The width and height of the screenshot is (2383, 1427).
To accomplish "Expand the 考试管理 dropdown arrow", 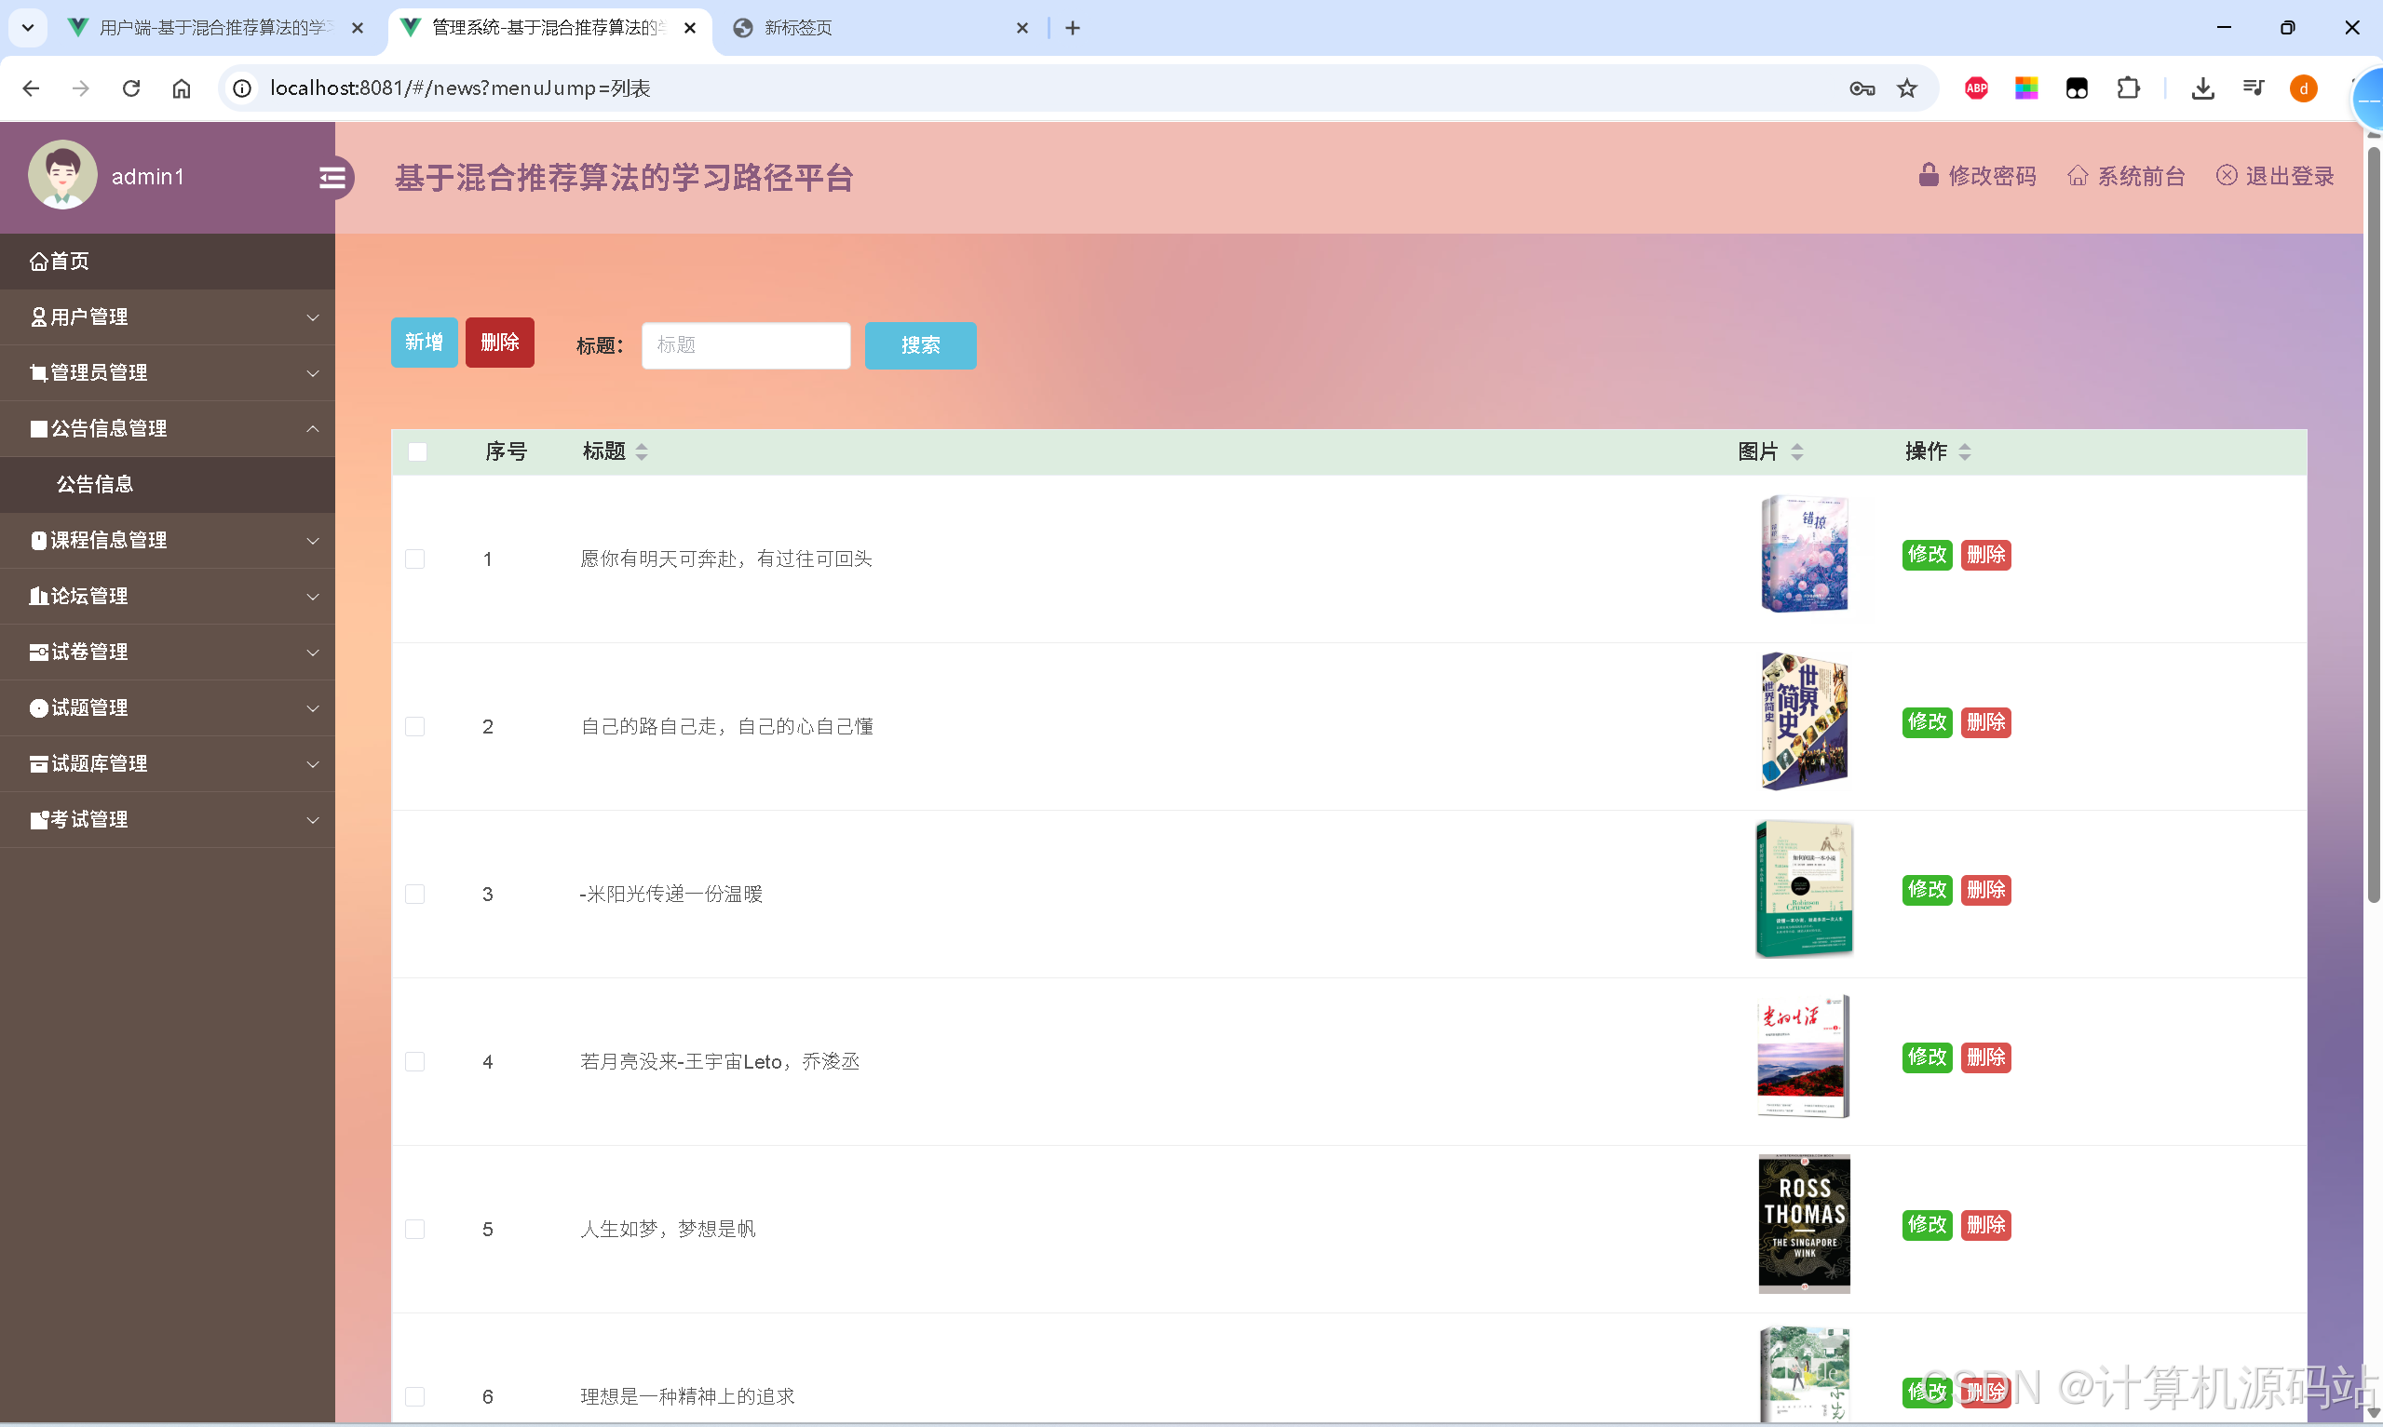I will (313, 820).
